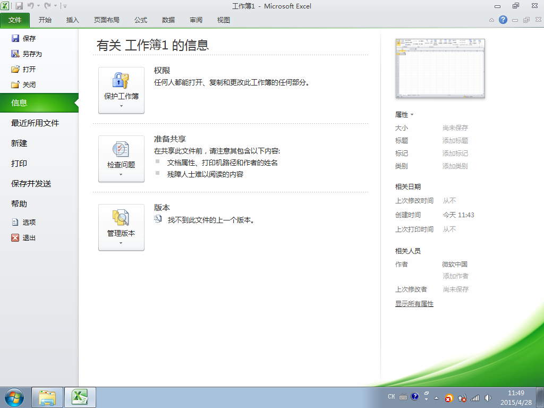Open Customize Quick Access Toolbar dropdown

tap(65, 6)
